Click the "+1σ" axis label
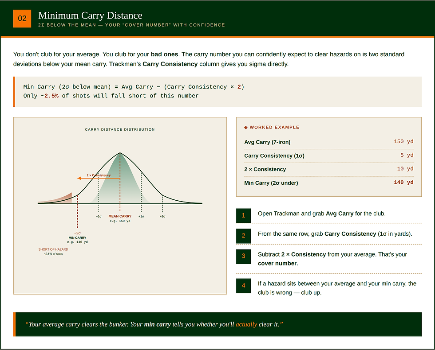Viewport: 435px width, 350px height. point(141,217)
